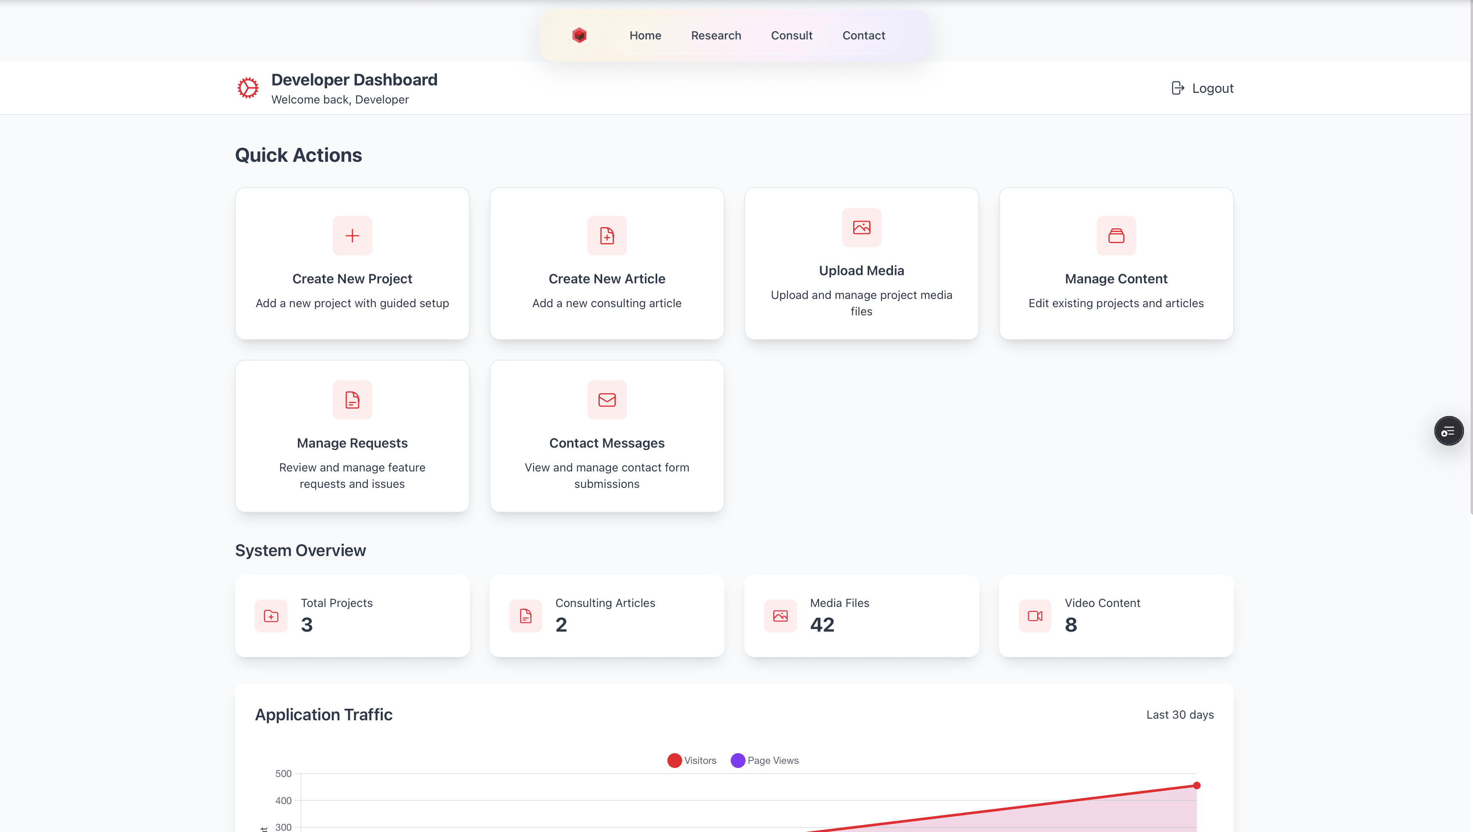Screen dimensions: 1473x832
Task: Open the Consult nav link
Action: point(792,35)
